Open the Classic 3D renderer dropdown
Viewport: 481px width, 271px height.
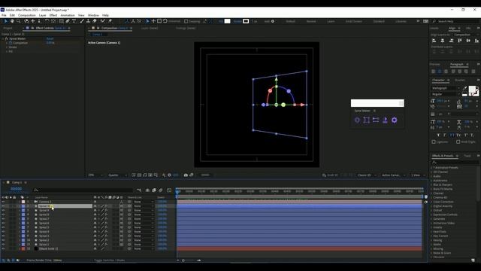[367, 175]
